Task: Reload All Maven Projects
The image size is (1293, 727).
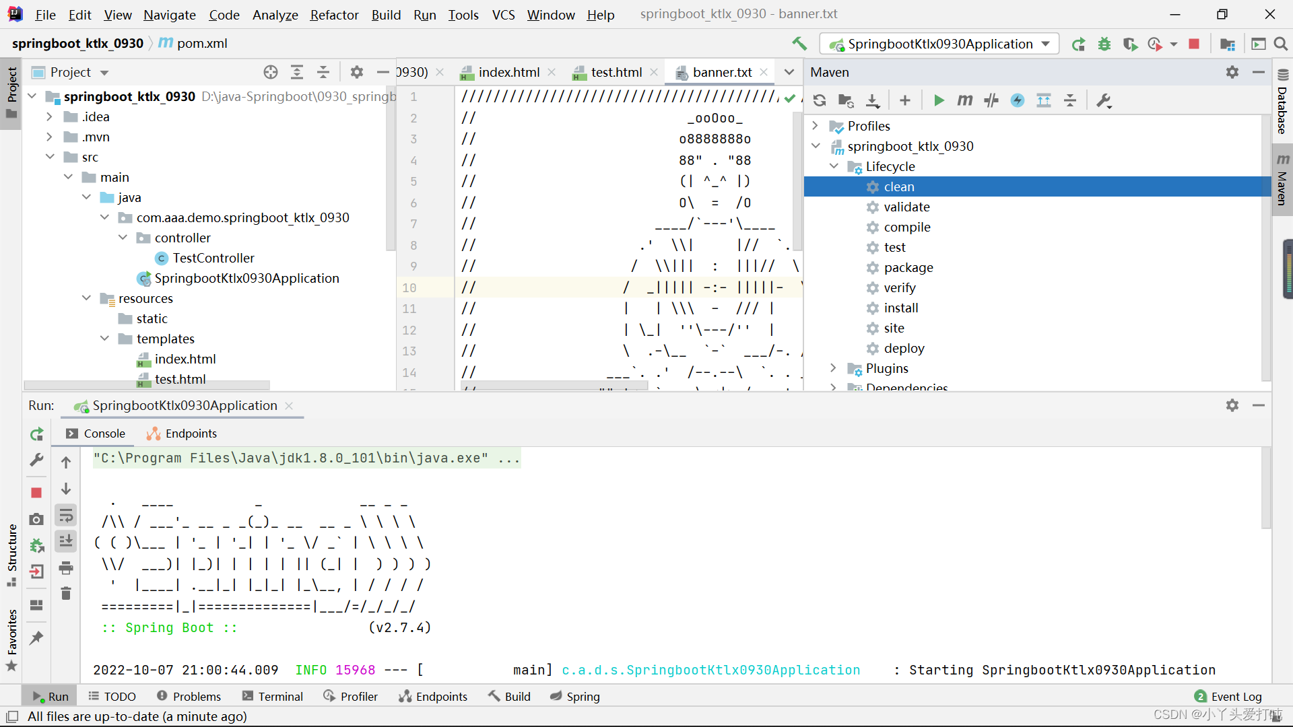Action: pyautogui.click(x=820, y=100)
